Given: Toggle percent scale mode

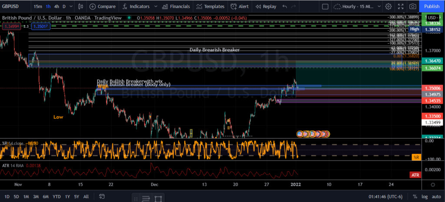Looking at the screenshot, I should point(415,197).
